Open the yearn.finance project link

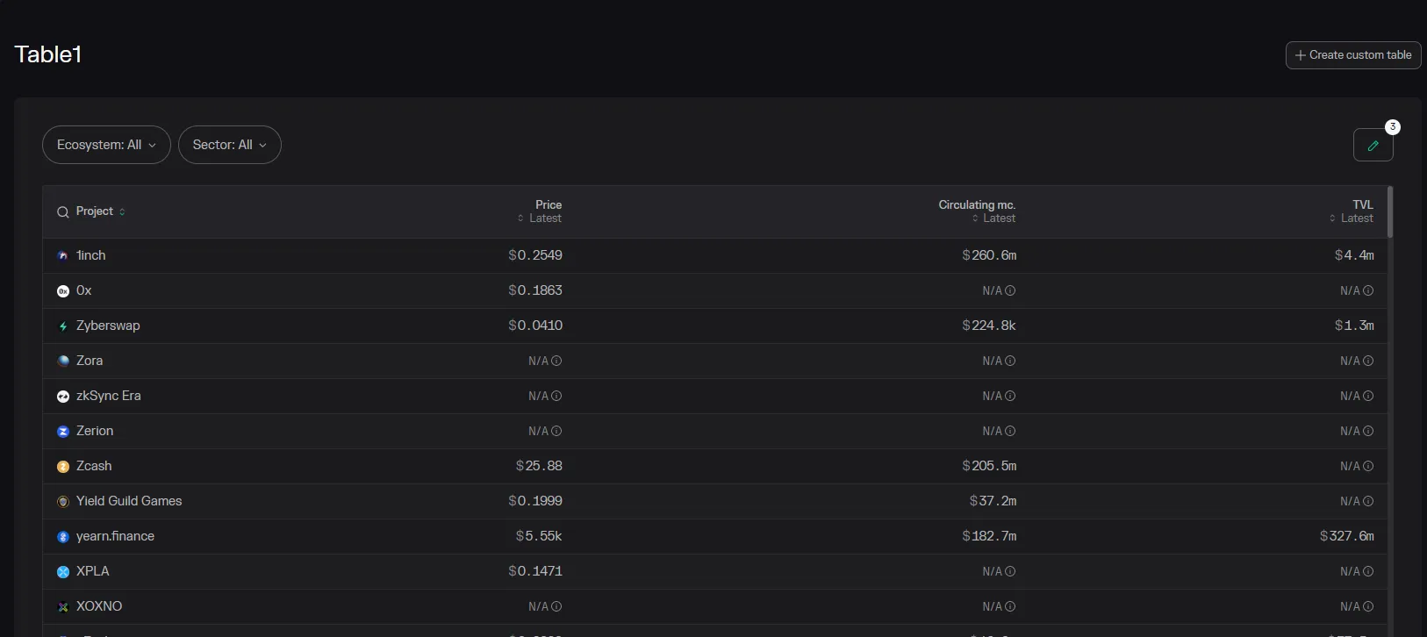click(x=115, y=536)
